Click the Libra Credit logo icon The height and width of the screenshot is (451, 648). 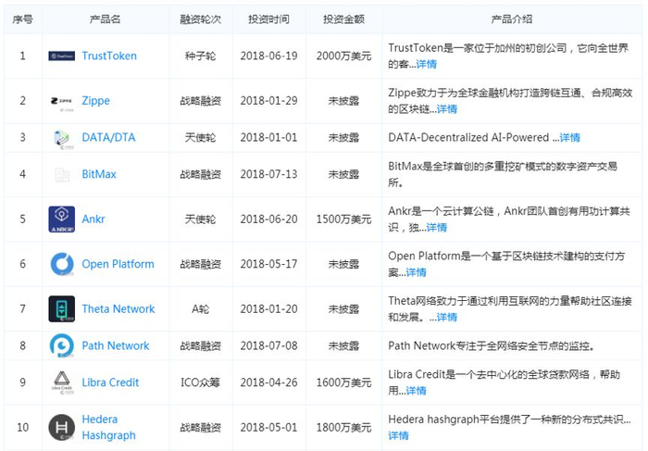62,382
